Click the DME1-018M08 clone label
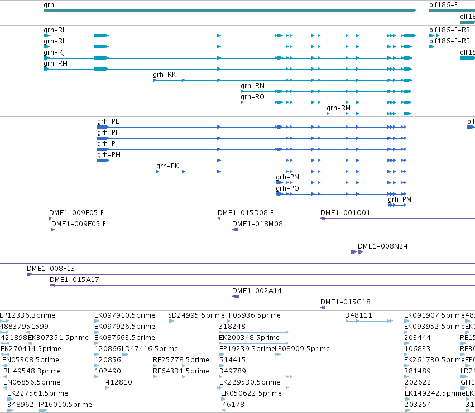The width and height of the screenshot is (475, 413). coord(257,224)
